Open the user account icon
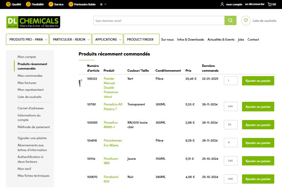 coord(222,4)
